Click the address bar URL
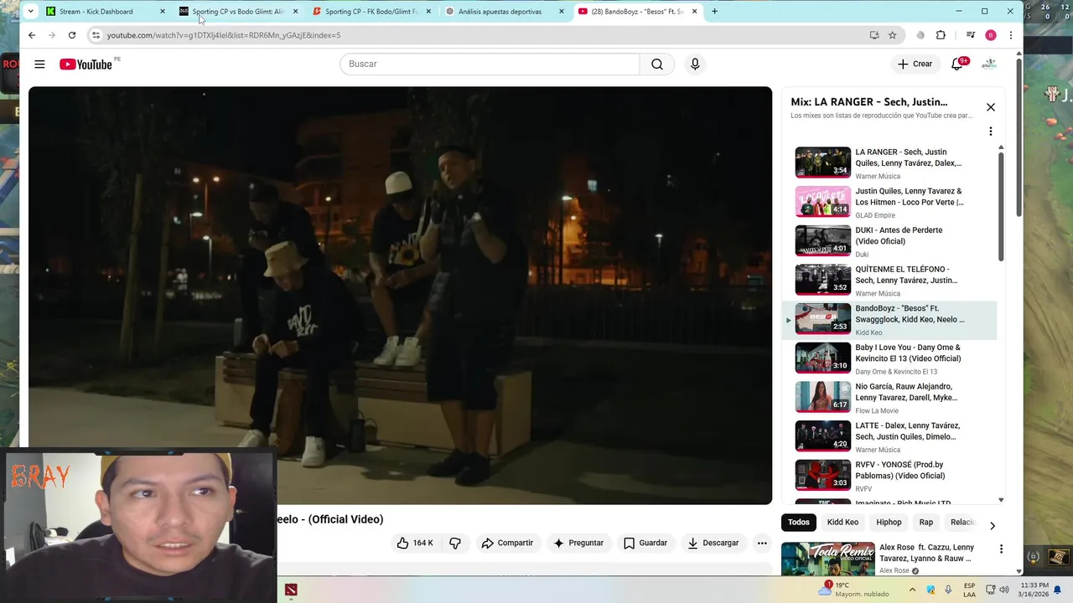The width and height of the screenshot is (1073, 603). (x=224, y=35)
